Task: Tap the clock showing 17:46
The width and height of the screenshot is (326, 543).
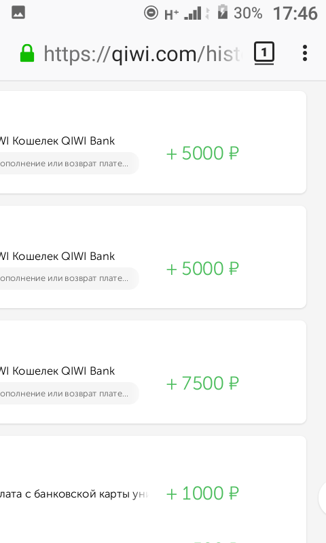Action: pyautogui.click(x=295, y=14)
